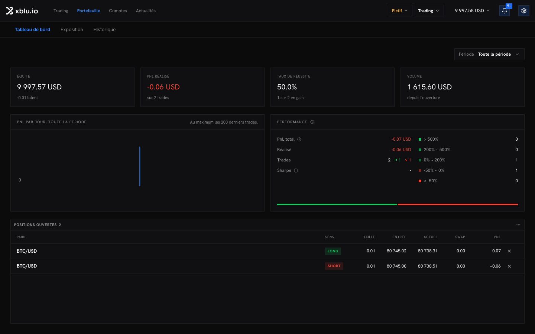Go to the Comptes menu

(x=118, y=11)
